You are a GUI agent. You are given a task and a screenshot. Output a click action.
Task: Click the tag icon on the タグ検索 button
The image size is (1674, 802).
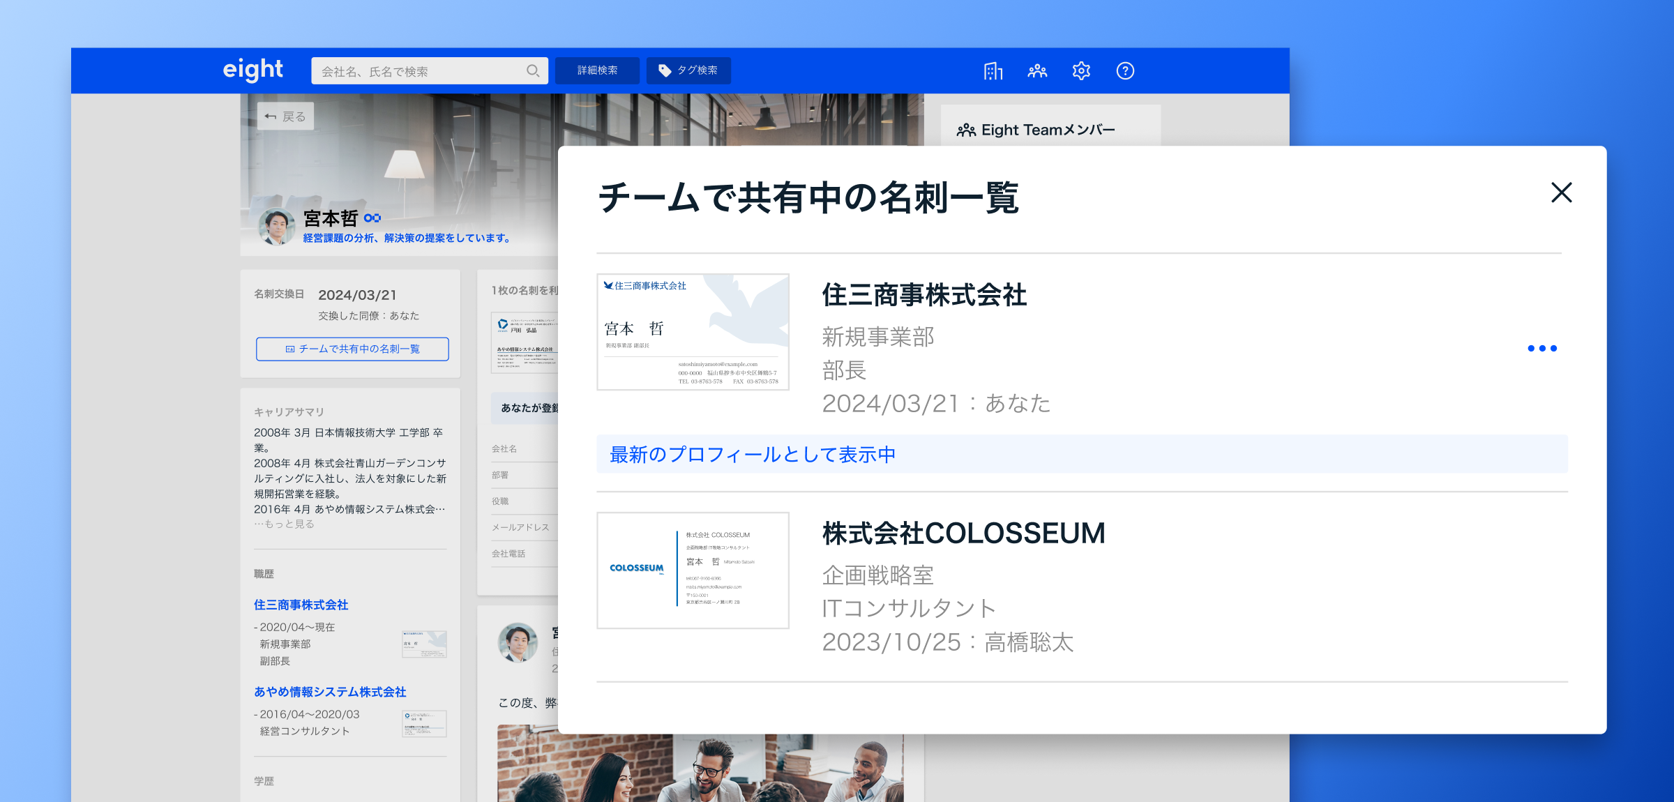(x=665, y=70)
